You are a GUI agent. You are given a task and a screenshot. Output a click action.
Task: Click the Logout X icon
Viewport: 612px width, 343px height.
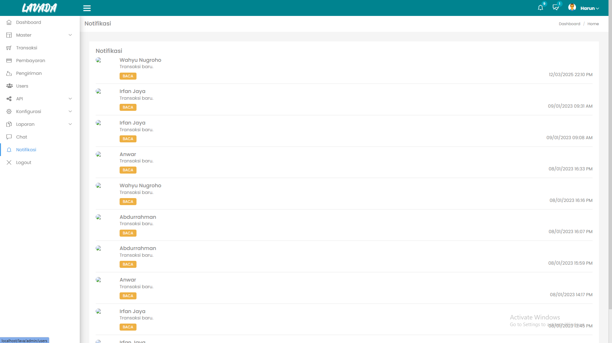[x=9, y=162]
